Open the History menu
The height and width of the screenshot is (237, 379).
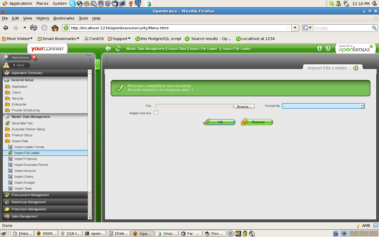point(43,18)
